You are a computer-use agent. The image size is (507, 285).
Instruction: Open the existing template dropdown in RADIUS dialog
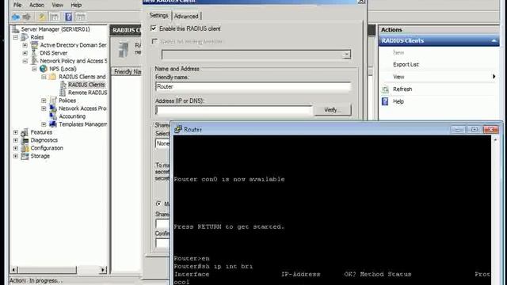346,55
